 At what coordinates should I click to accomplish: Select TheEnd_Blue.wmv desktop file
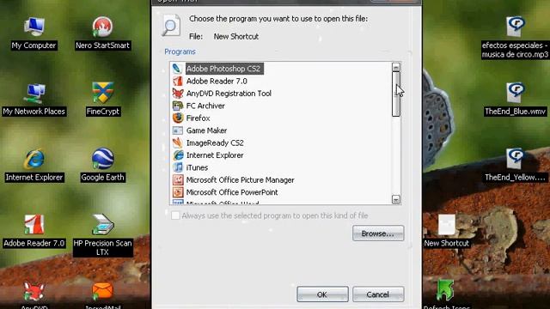515,93
